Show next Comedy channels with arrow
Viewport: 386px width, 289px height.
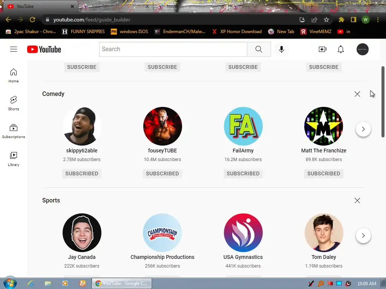363,129
